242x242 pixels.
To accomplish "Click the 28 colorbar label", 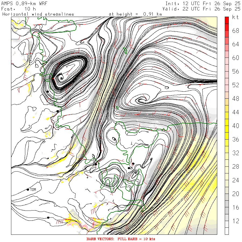I will pos(236,166).
